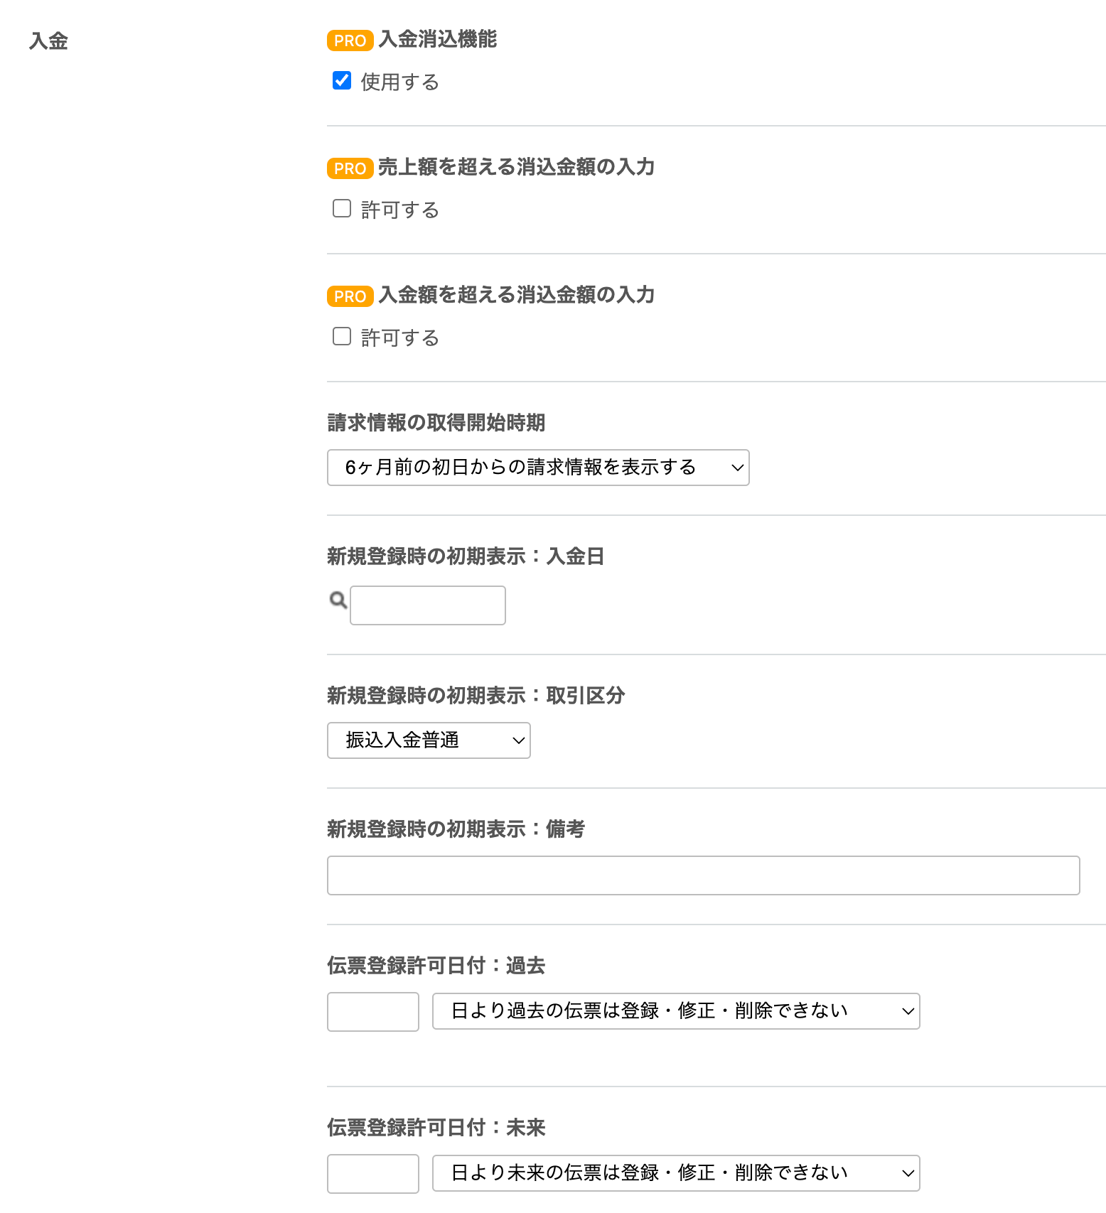
Task: Click the 入金 section heading
Action: point(48,41)
